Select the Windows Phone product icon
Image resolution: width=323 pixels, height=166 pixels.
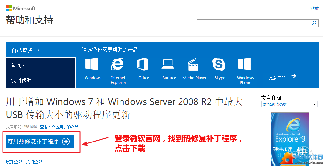click(x=244, y=64)
